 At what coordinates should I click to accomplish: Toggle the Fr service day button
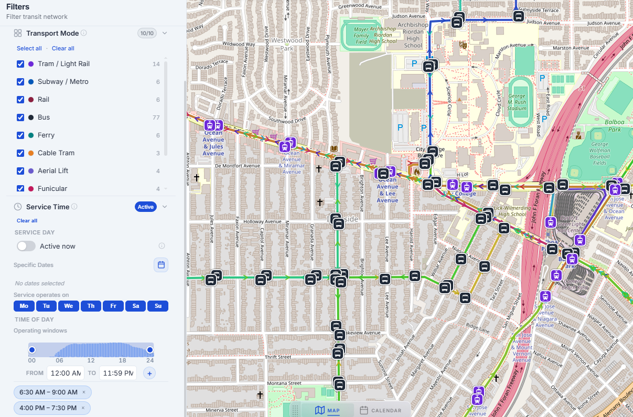(x=113, y=306)
